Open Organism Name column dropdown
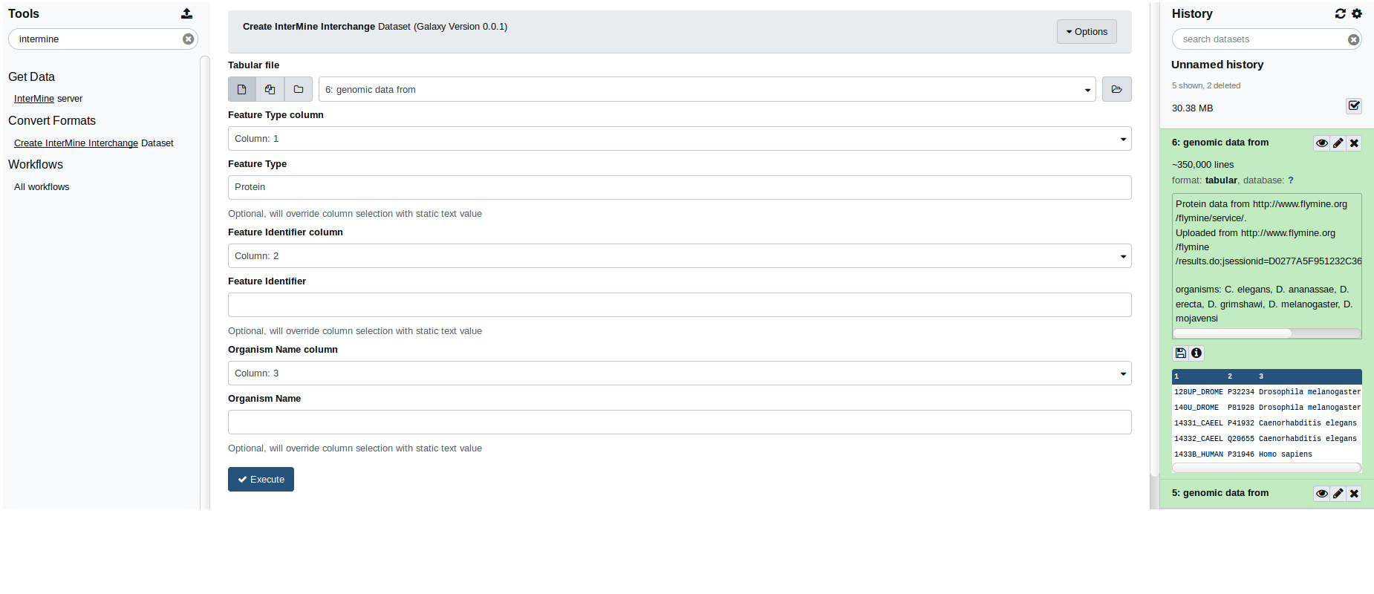This screenshot has height=594, width=1374. click(x=680, y=373)
